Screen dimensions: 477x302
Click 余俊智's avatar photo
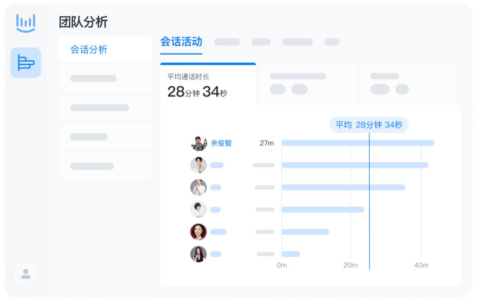coord(199,143)
